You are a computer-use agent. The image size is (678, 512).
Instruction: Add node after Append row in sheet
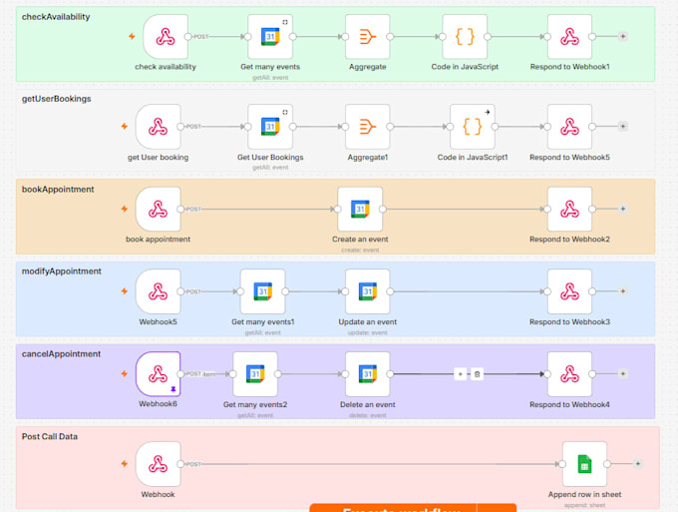click(x=638, y=464)
